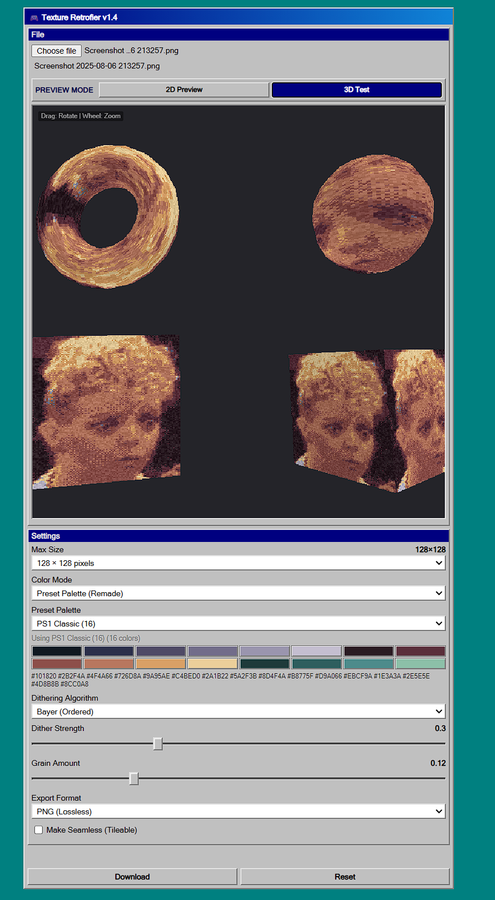
Task: Click the Choose file button
Action: point(57,51)
